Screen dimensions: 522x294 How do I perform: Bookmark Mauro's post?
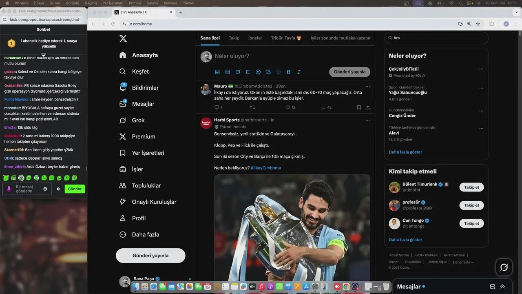click(359, 107)
